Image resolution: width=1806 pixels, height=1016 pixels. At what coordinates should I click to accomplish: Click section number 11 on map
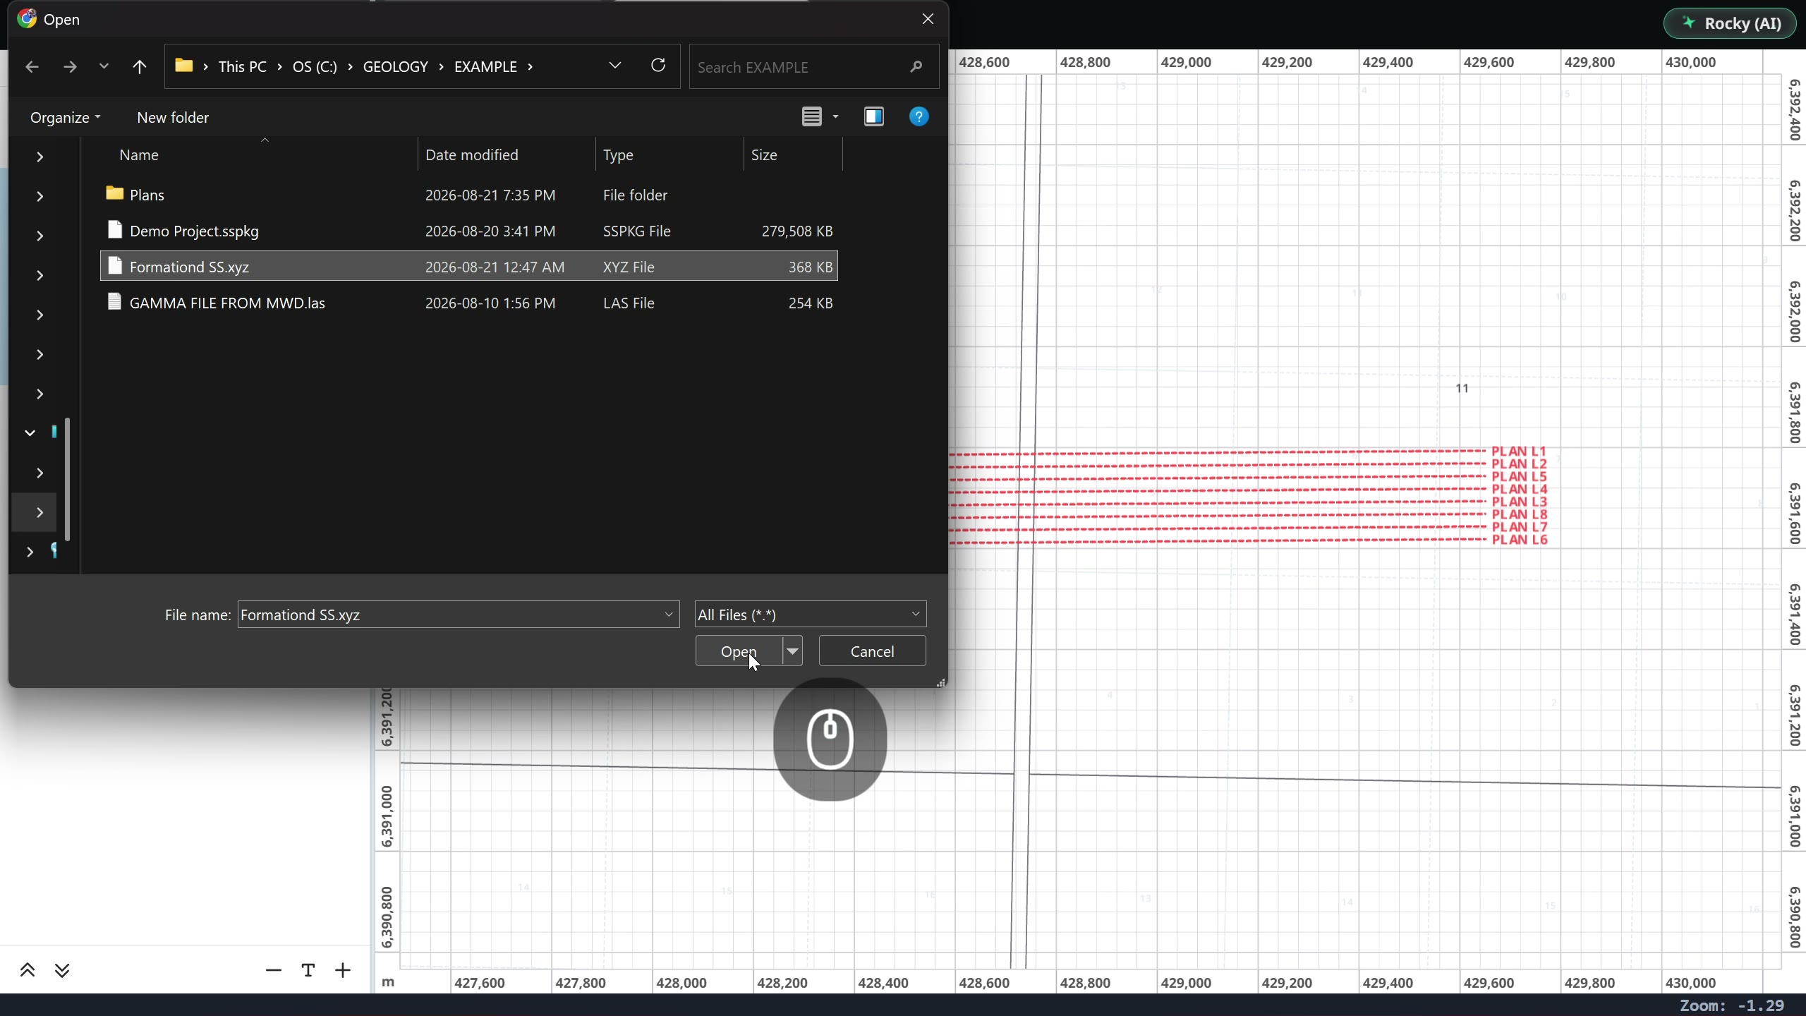[1462, 388]
